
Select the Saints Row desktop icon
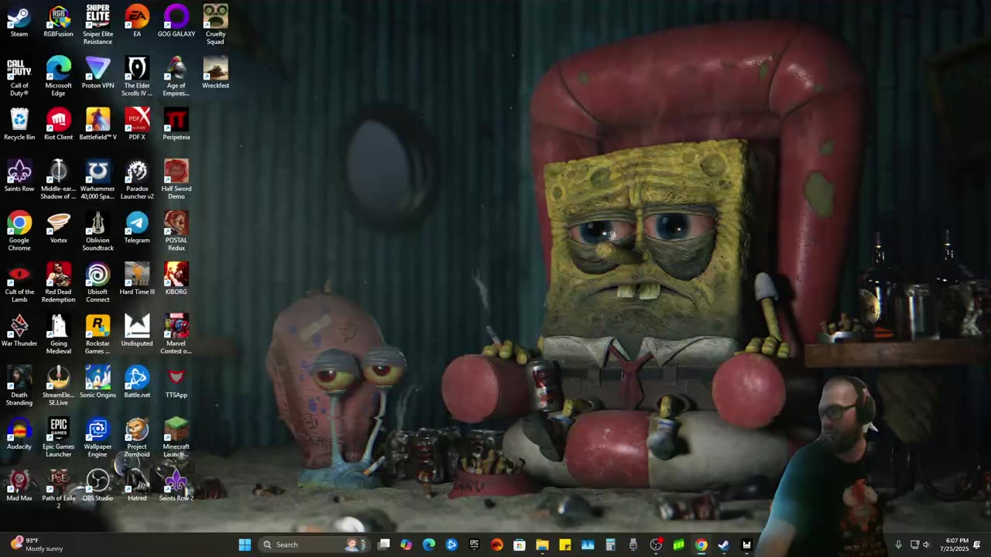coord(19,176)
